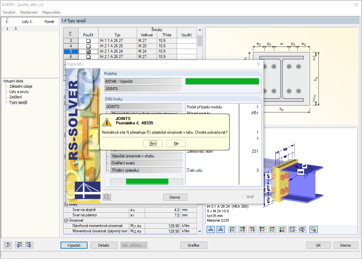Click the Grafika button

pos(193,245)
